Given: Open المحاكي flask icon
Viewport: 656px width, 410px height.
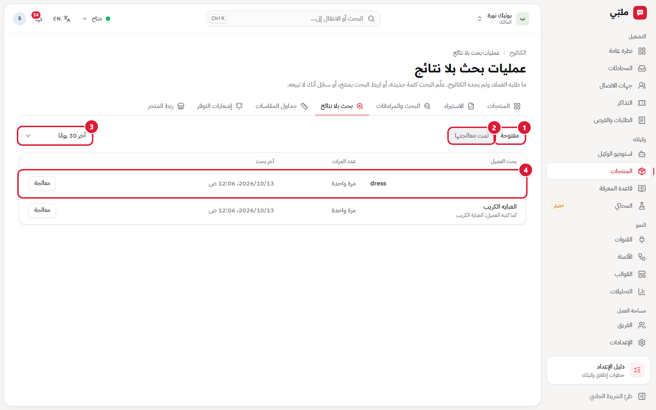Looking at the screenshot, I should (642, 206).
